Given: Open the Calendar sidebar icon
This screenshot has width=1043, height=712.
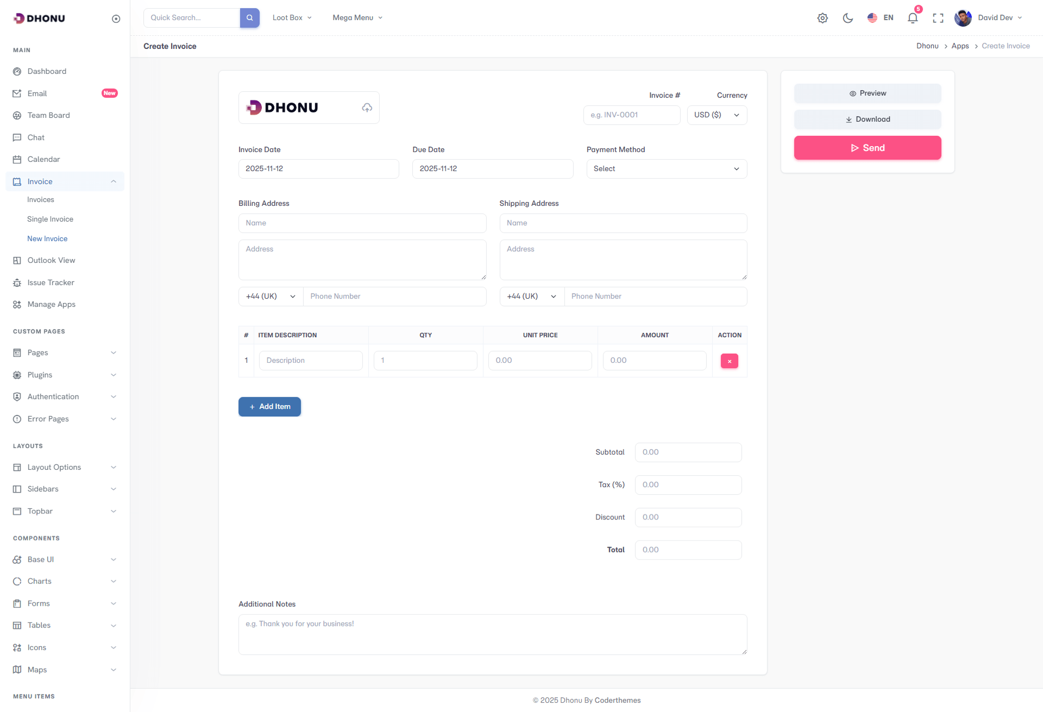Looking at the screenshot, I should point(17,160).
